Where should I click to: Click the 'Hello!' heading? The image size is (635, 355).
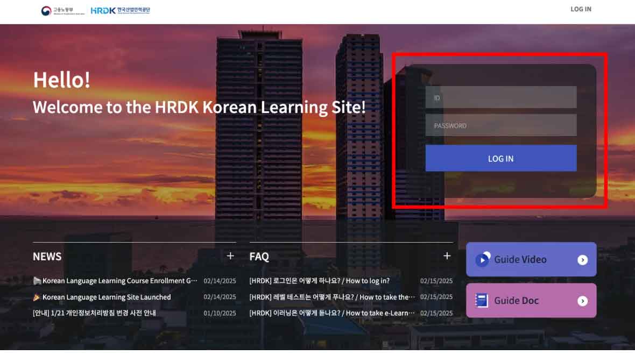(x=61, y=80)
